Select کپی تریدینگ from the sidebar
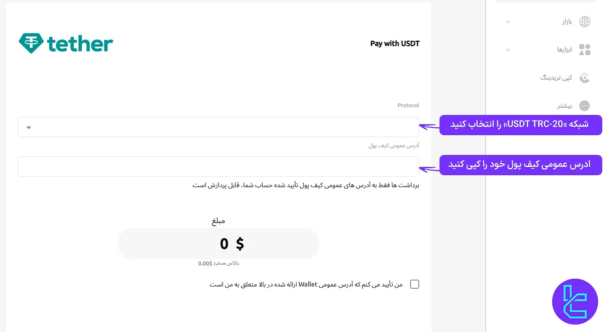This screenshot has height=332, width=605. (556, 78)
